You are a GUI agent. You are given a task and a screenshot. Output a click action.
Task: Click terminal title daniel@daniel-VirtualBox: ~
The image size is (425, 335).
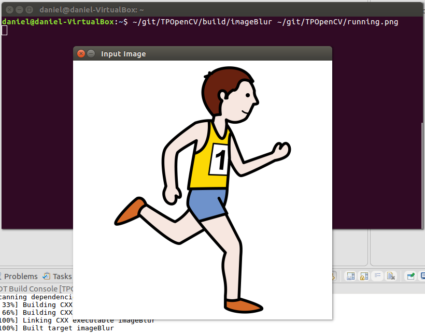tap(92, 10)
